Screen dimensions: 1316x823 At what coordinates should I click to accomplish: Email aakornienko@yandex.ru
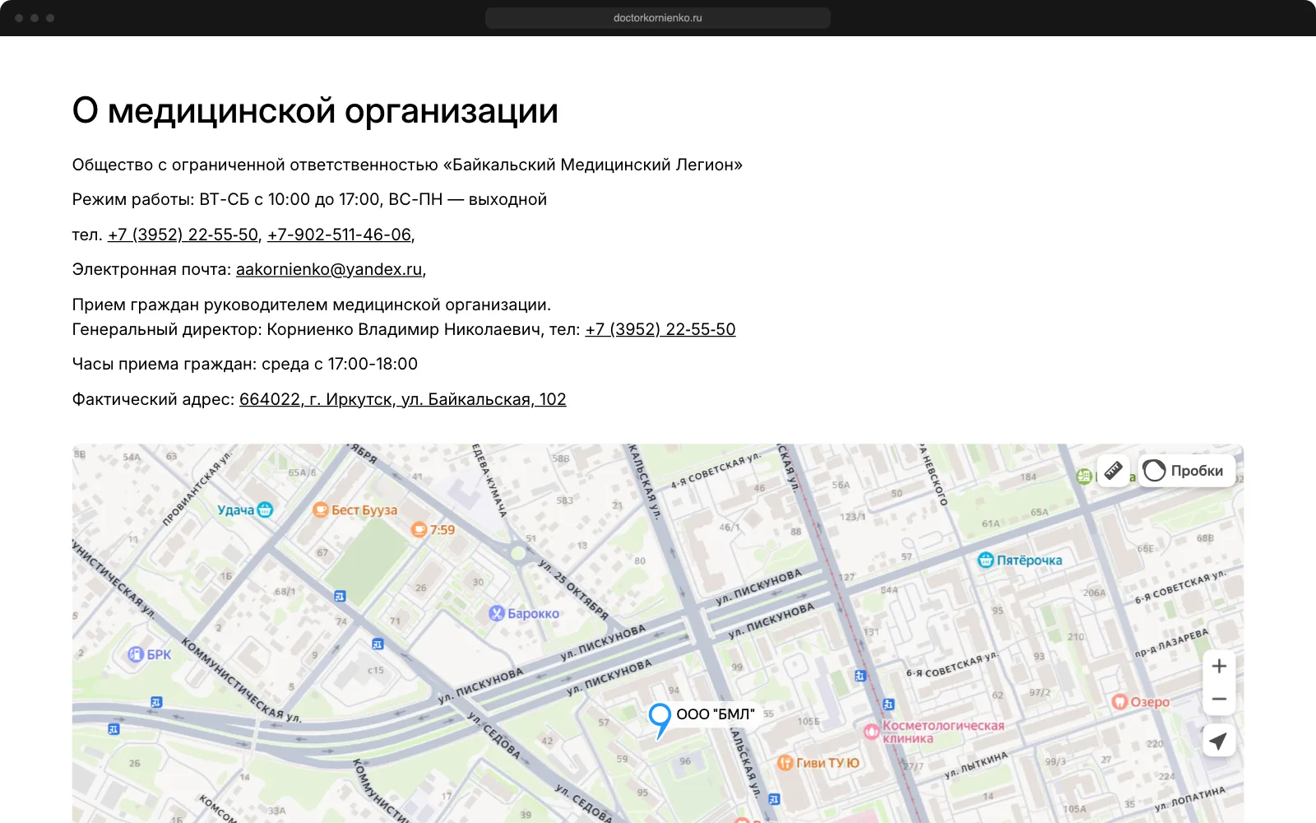329,269
